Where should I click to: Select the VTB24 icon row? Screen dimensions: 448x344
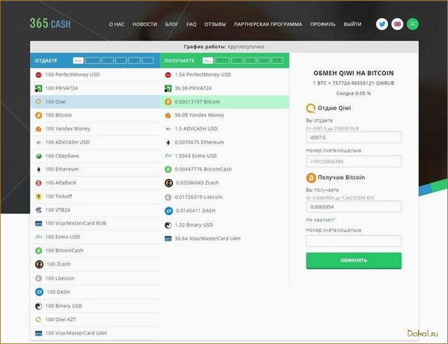(38, 210)
